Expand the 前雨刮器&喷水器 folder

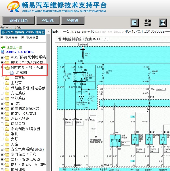coord(2,108)
